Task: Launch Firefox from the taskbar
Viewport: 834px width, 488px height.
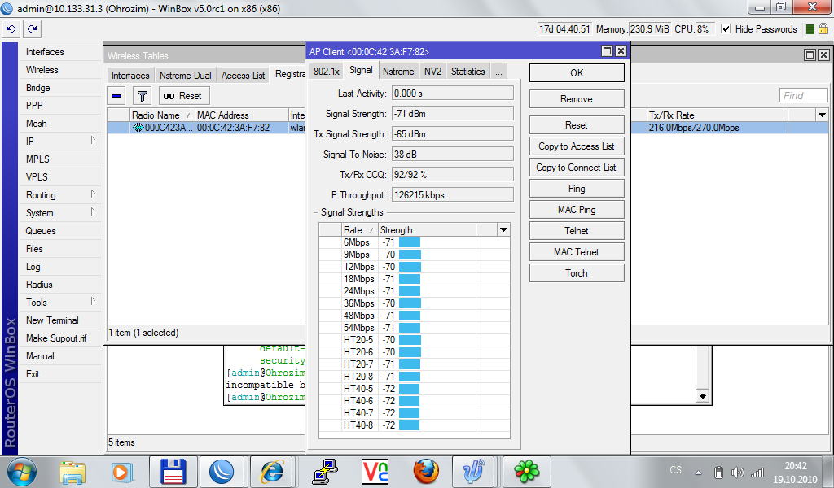Action: coord(426,472)
